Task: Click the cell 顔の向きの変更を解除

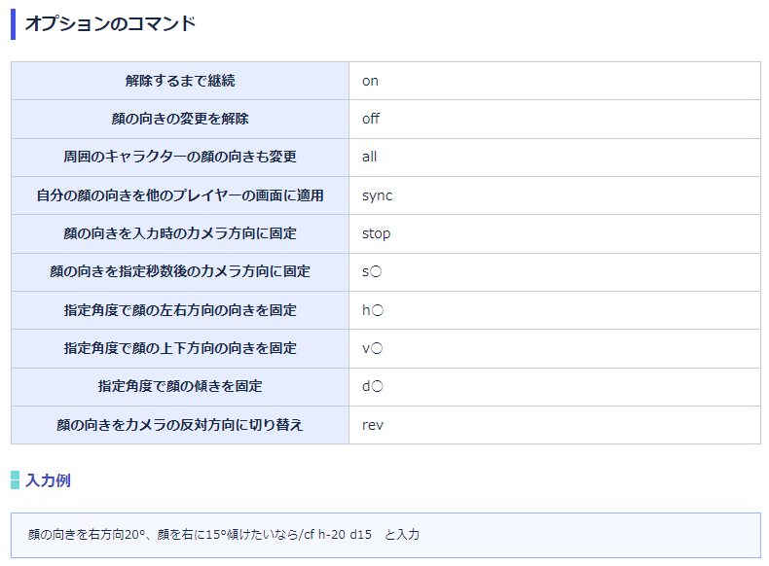Action: (x=180, y=119)
